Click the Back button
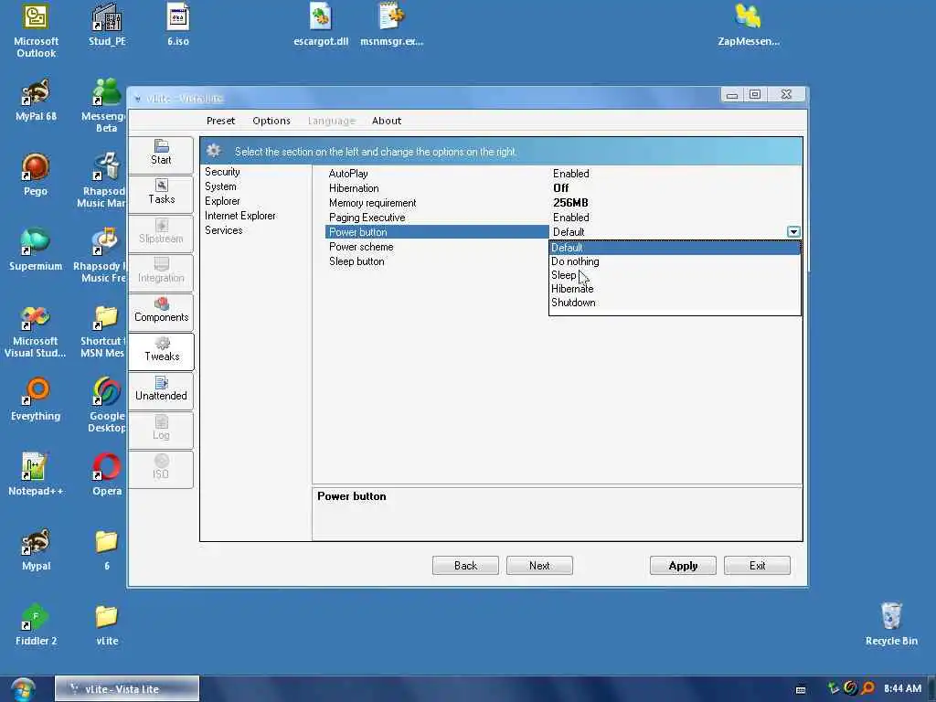 [465, 565]
